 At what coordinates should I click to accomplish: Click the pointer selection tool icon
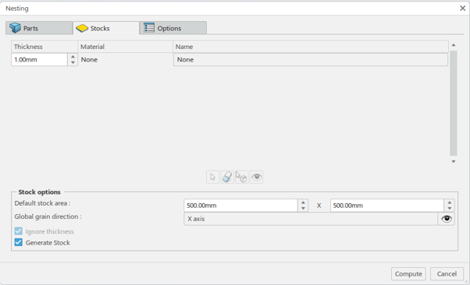[x=213, y=178]
